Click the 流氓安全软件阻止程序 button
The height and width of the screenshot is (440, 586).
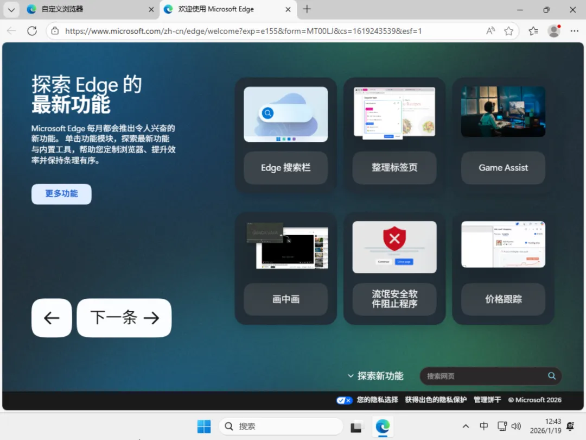(394, 299)
